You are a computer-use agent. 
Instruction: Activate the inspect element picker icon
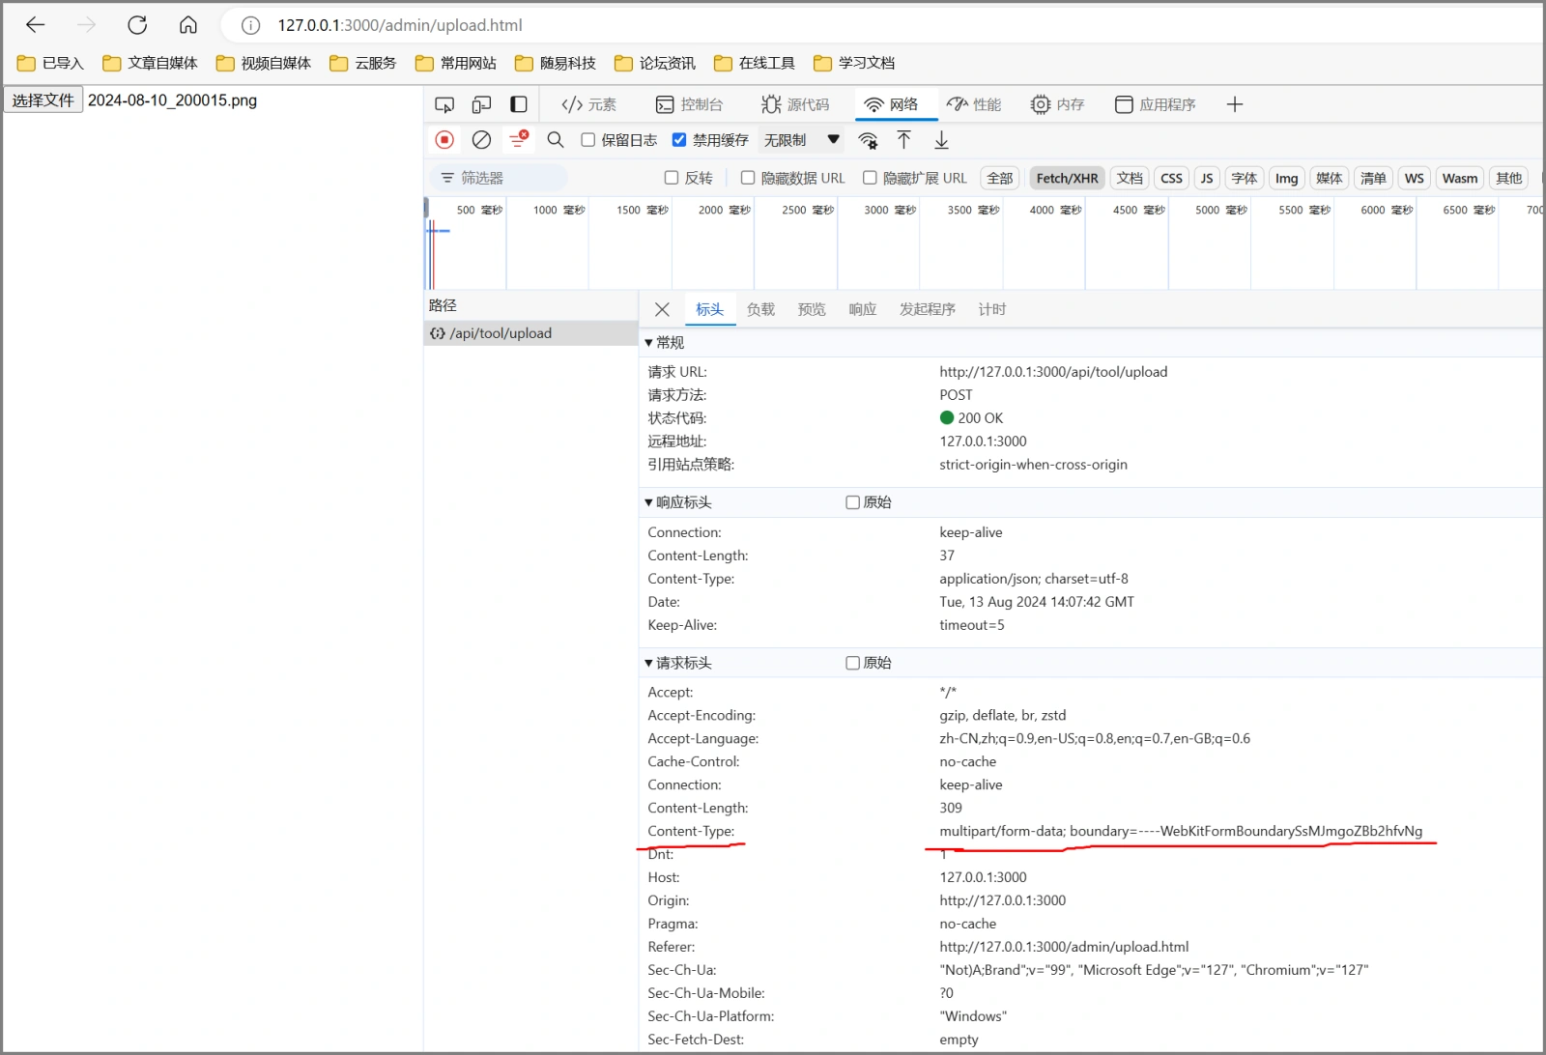click(x=444, y=104)
